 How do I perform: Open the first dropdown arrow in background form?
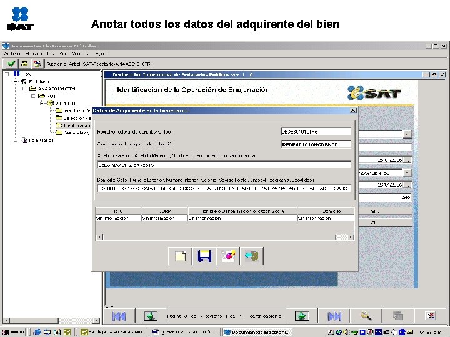(407, 134)
